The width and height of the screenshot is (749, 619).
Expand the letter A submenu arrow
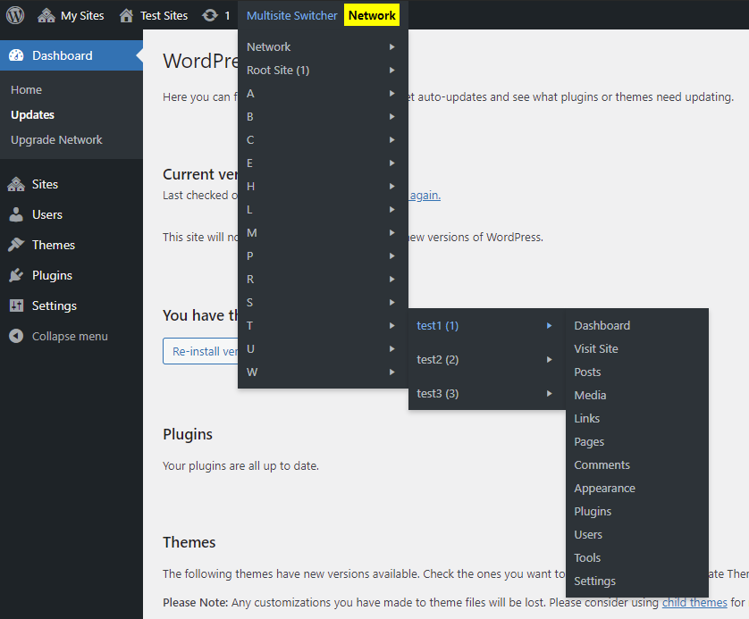[391, 94]
